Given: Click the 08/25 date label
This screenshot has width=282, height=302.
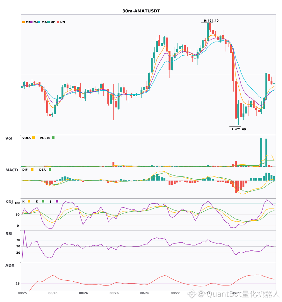Looking at the screenshot, I should [22, 293].
